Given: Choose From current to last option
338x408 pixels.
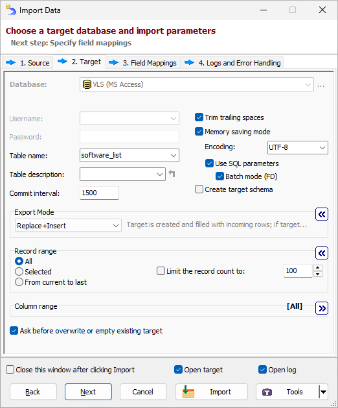Looking at the screenshot, I should [19, 282].
